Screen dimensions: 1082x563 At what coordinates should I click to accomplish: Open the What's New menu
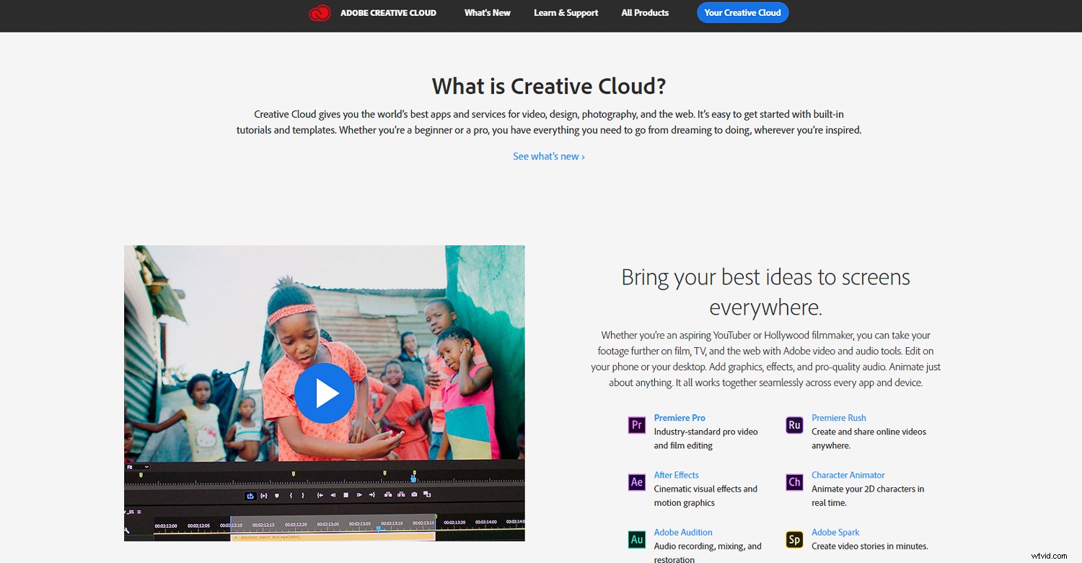click(487, 12)
